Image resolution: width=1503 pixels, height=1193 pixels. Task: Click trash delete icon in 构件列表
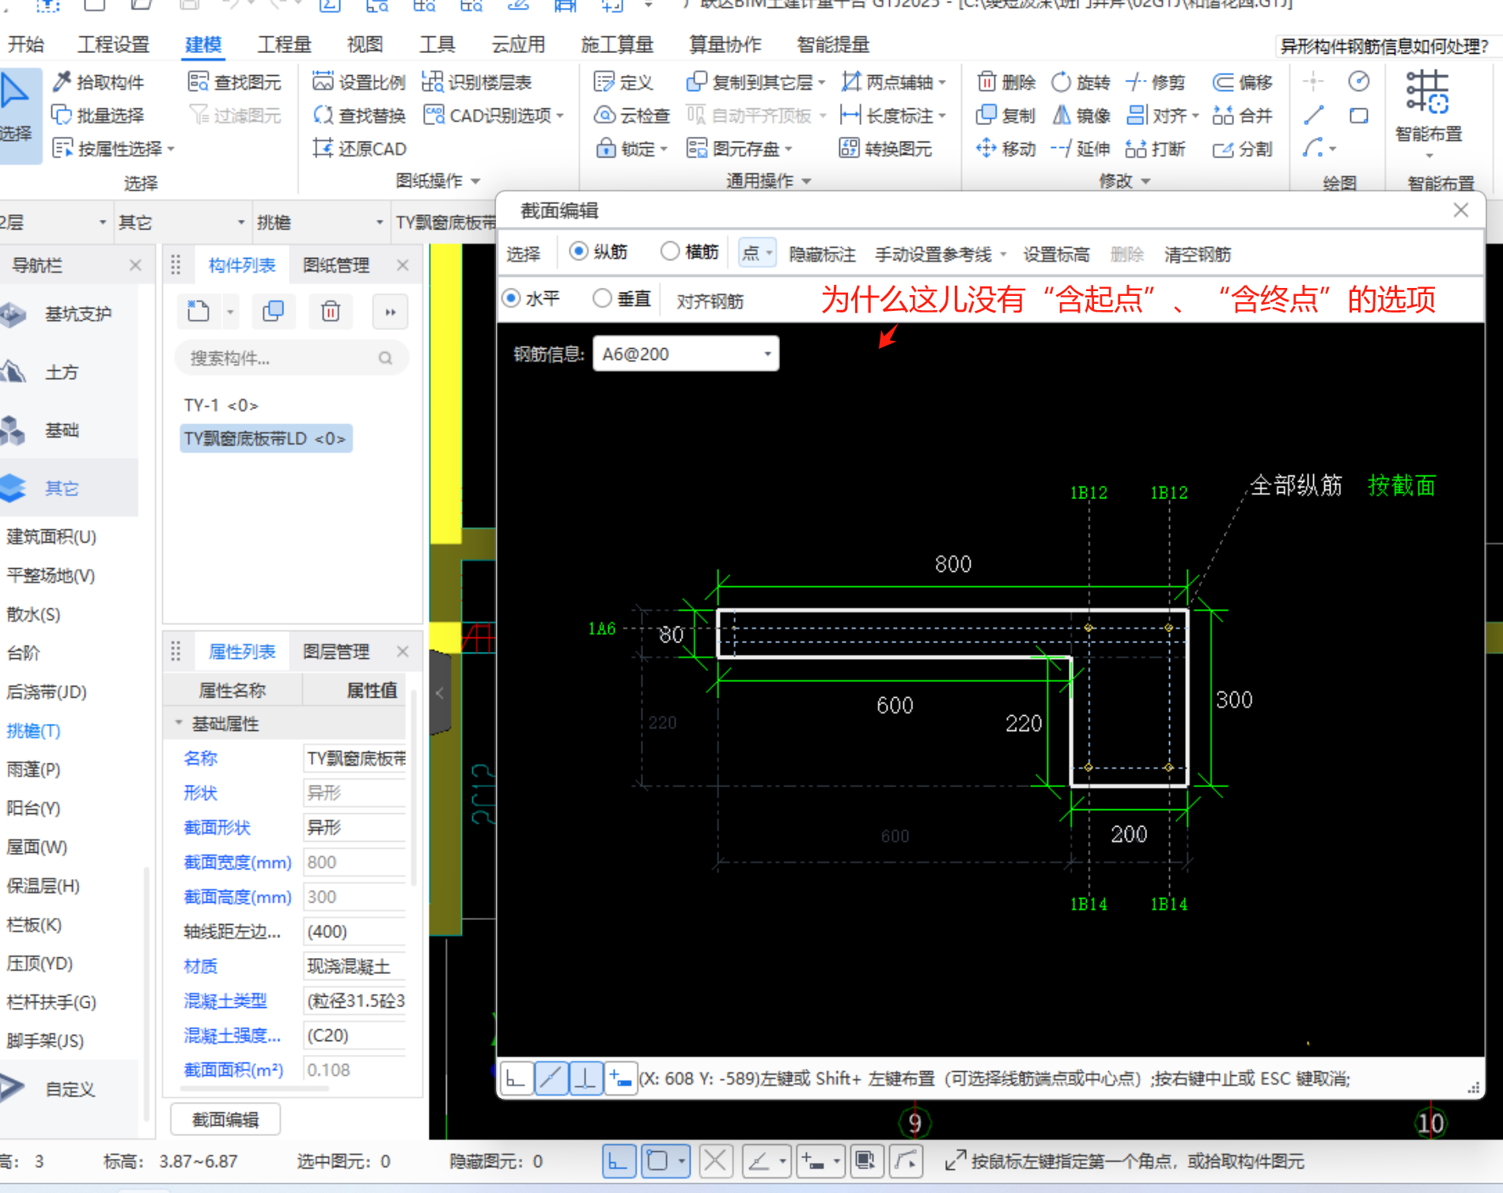(x=331, y=311)
